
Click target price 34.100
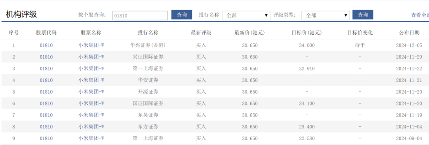pos(307,104)
